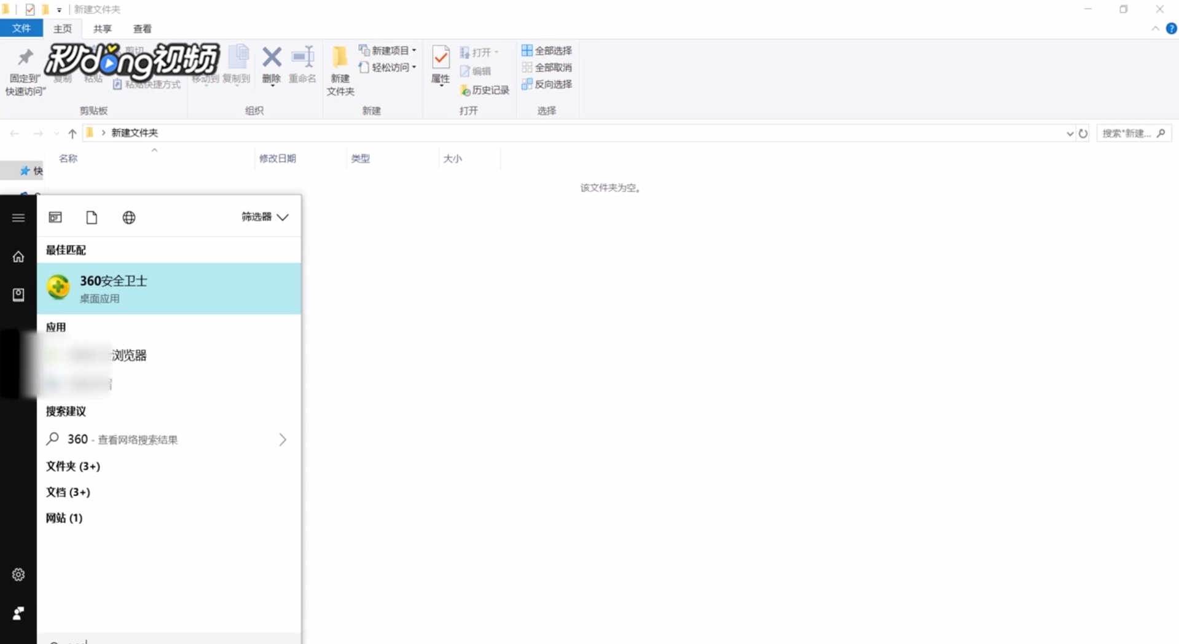Expand the 360 web suggestion arrow
The image size is (1179, 644).
(x=283, y=439)
